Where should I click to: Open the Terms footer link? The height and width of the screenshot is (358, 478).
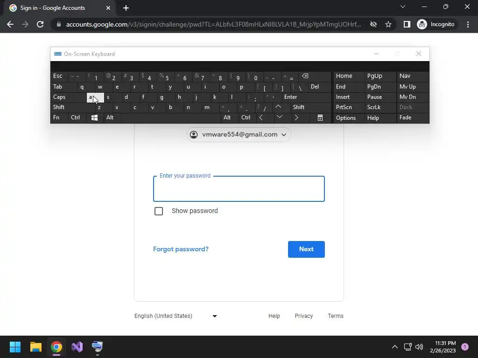(x=335, y=316)
